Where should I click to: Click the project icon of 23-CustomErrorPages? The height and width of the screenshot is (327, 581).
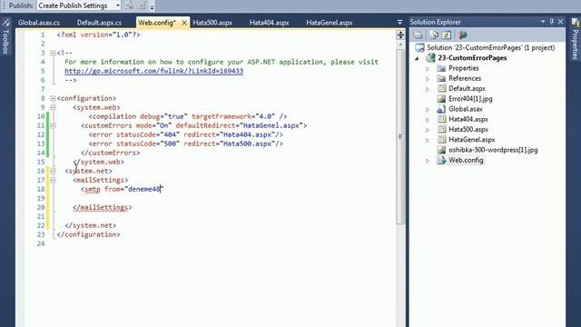430,58
